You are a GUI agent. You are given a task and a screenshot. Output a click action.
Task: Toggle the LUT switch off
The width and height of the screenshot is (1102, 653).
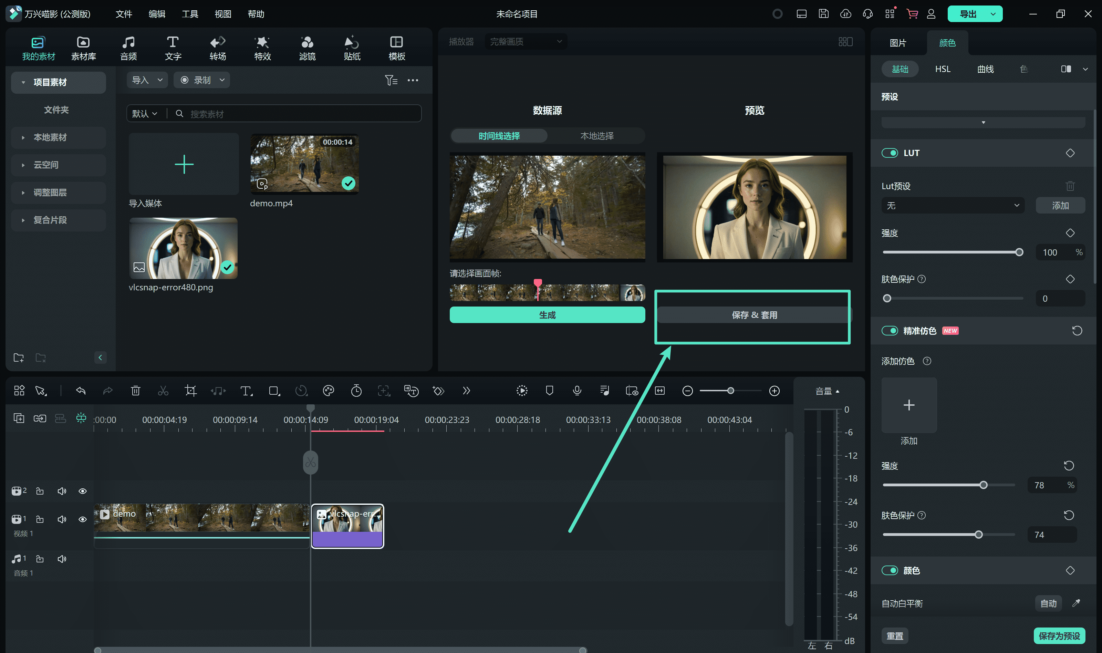pos(890,153)
